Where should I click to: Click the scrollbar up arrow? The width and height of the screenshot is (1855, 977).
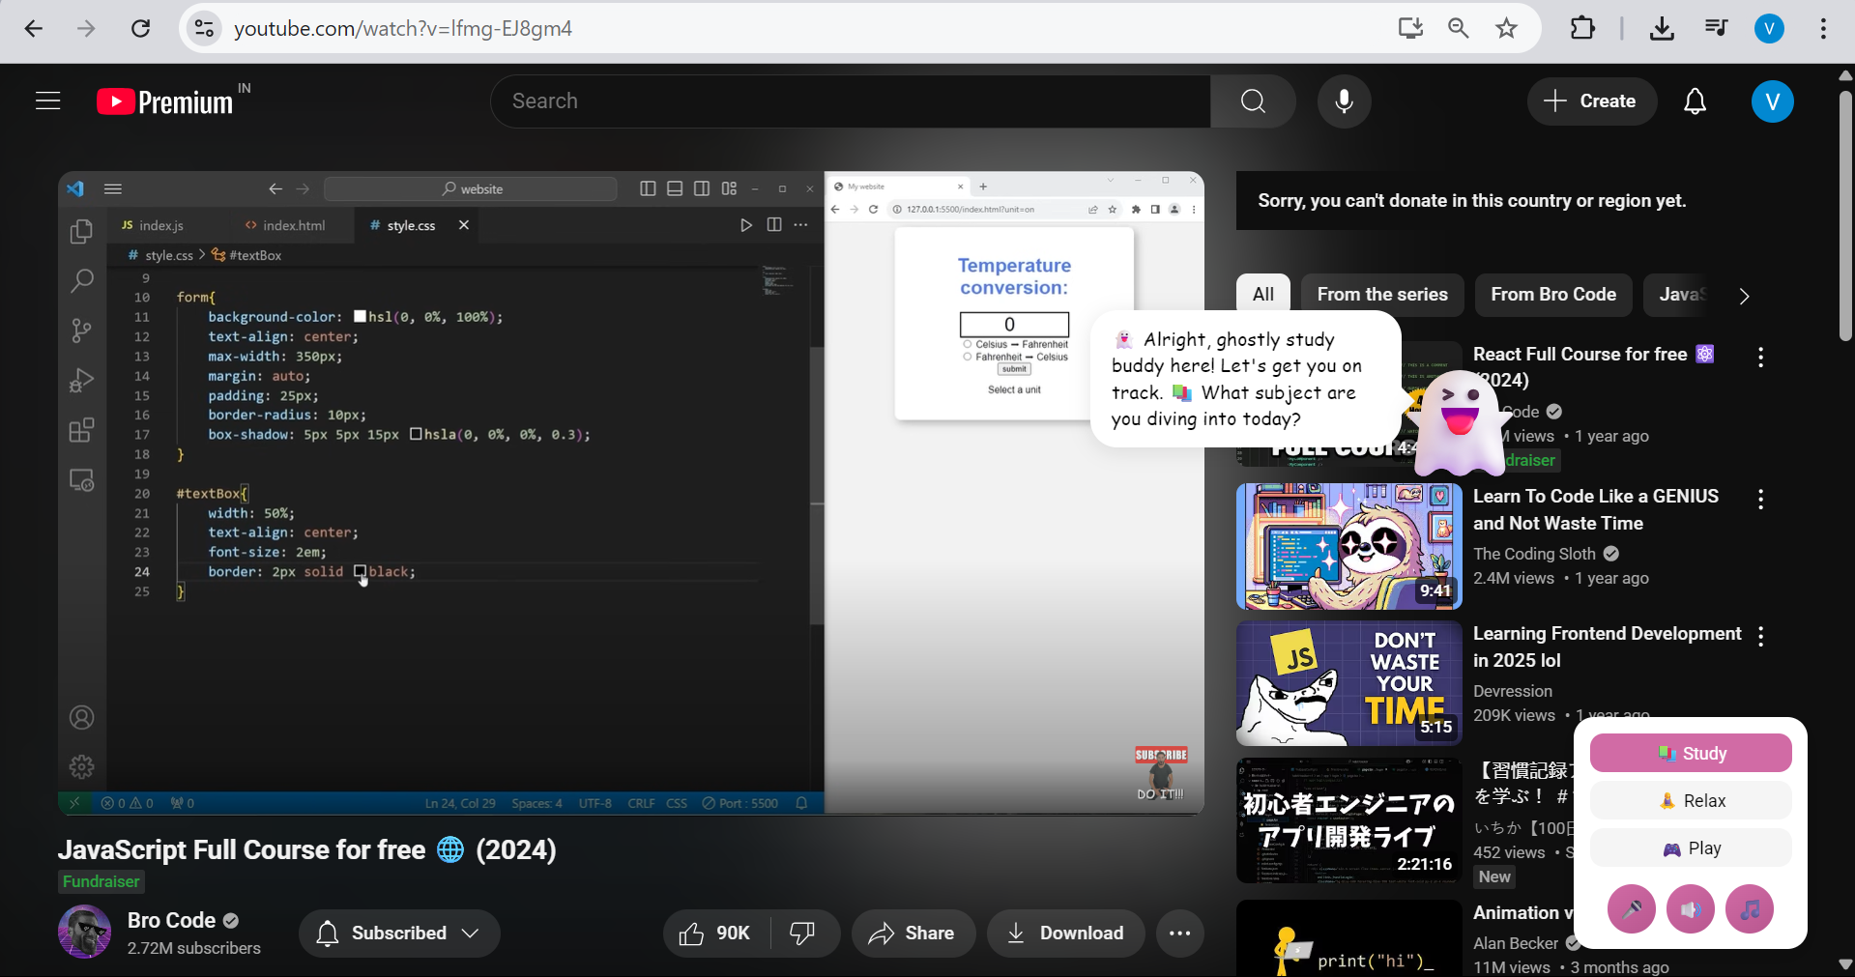coord(1845,75)
